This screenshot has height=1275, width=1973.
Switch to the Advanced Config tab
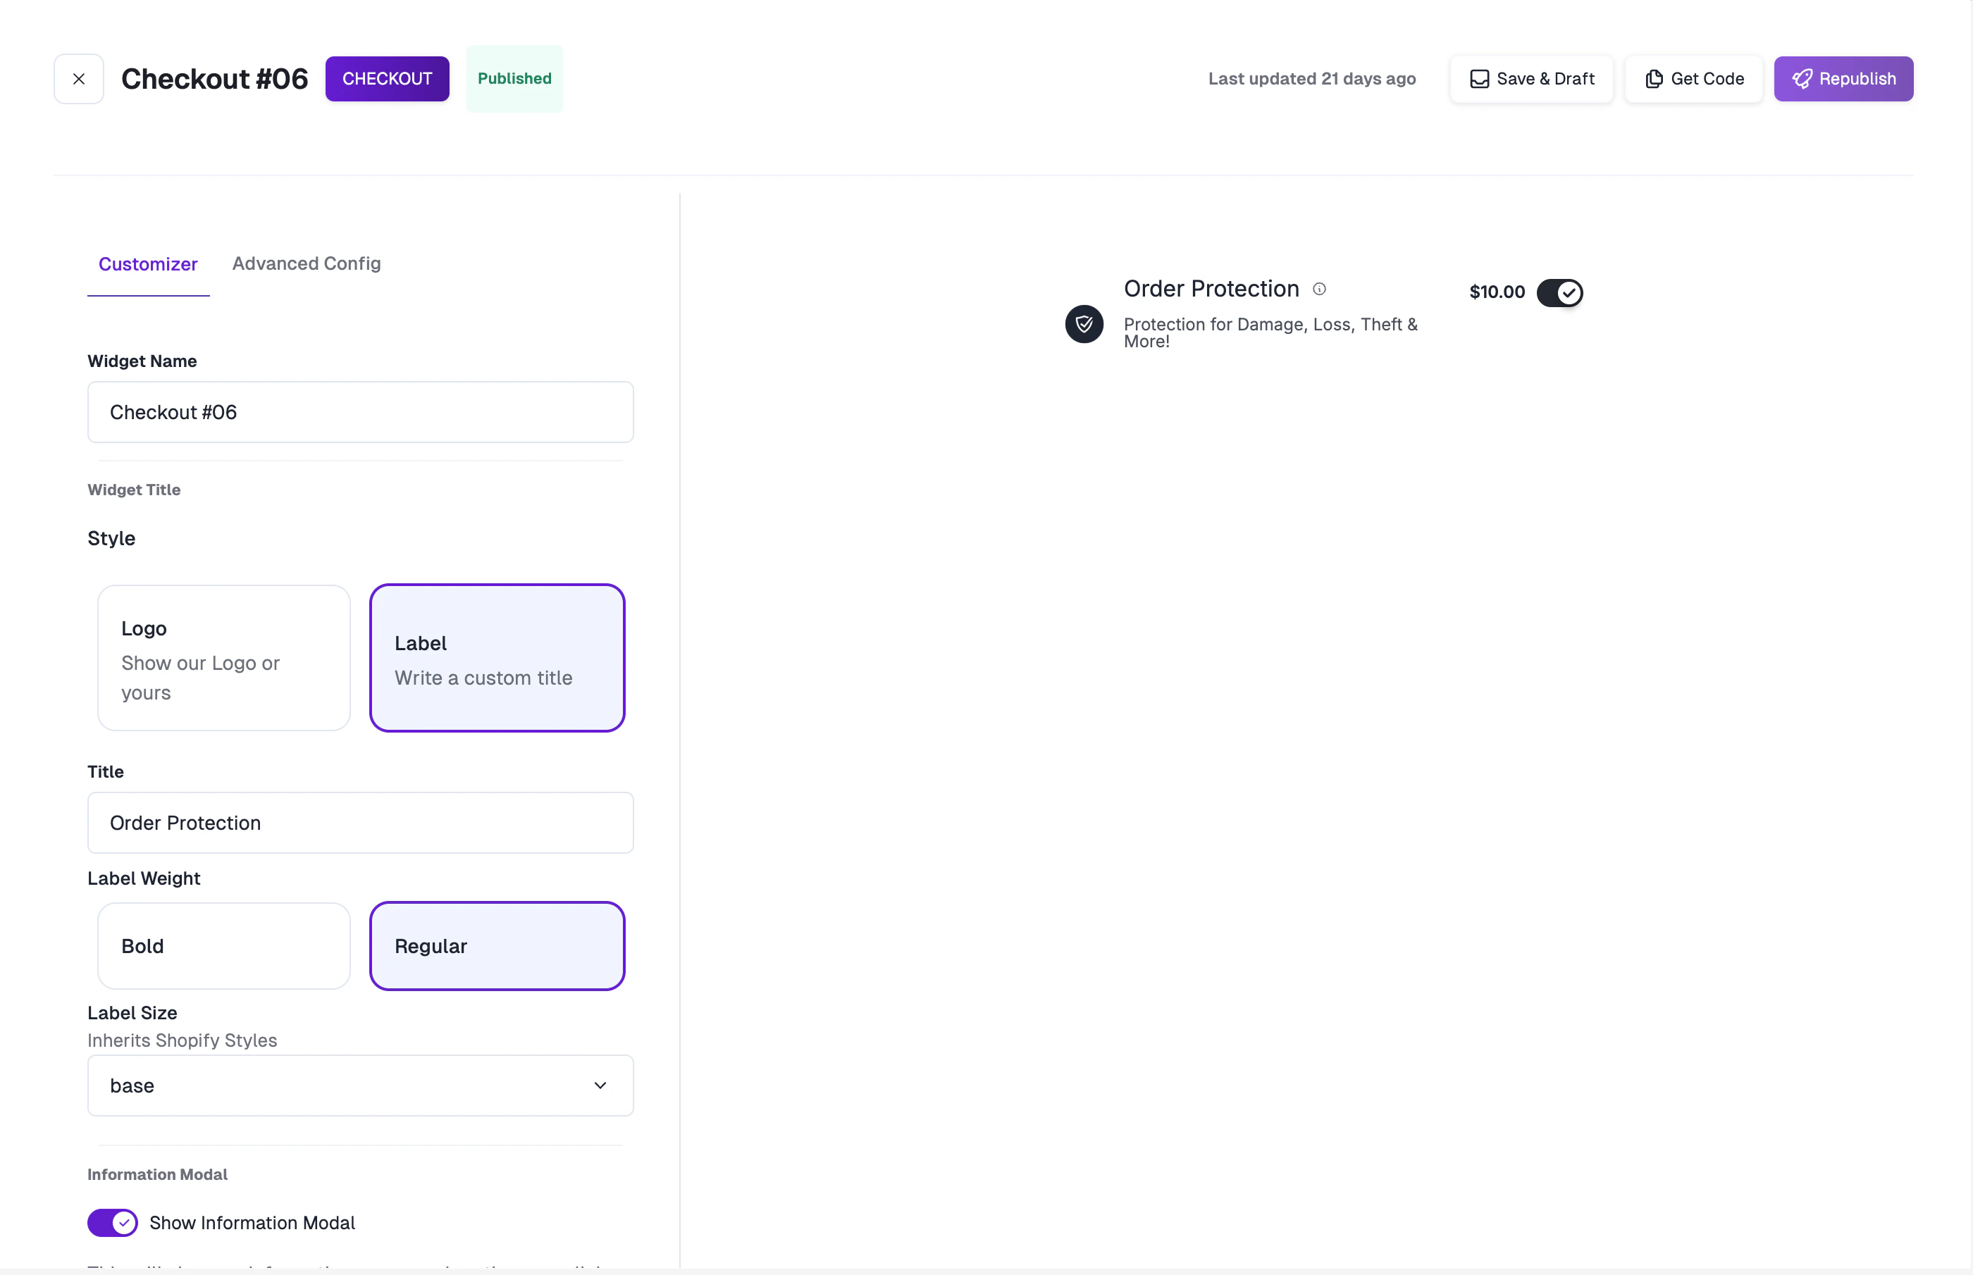pos(306,263)
